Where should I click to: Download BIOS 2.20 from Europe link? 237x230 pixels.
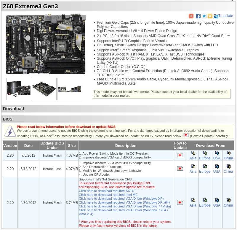205,172
